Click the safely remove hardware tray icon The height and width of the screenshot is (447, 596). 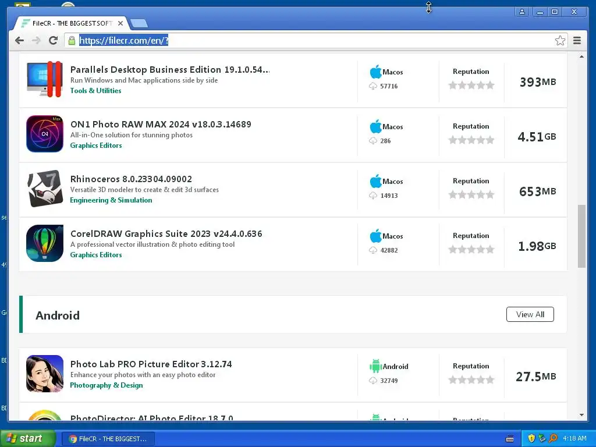tap(542, 438)
